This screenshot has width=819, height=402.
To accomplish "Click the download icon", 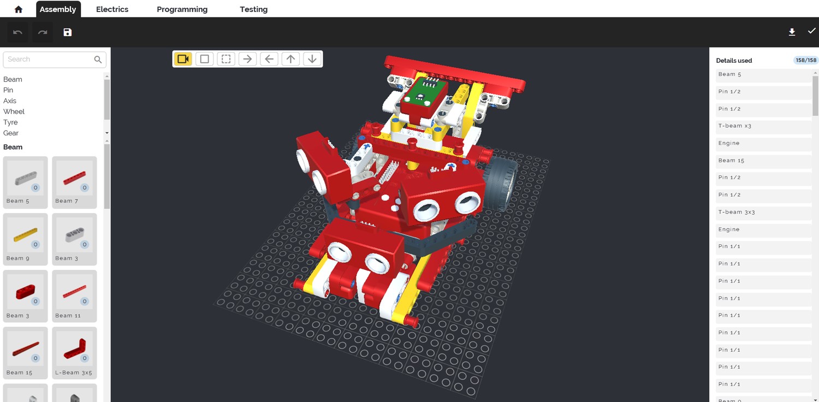I will click(x=792, y=32).
